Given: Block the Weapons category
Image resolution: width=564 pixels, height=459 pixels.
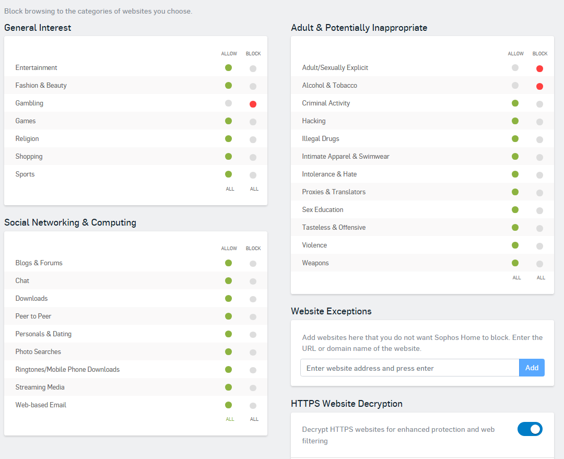Looking at the screenshot, I should [x=539, y=264].
